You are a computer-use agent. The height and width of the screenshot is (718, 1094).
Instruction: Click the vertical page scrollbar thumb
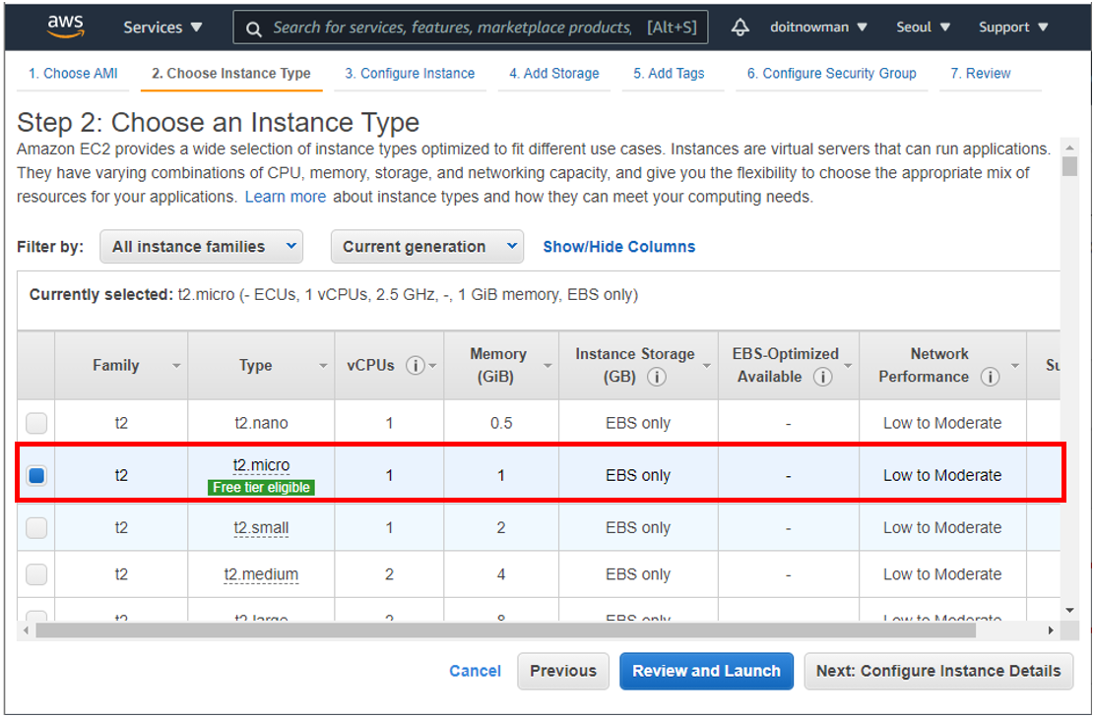click(x=1069, y=166)
